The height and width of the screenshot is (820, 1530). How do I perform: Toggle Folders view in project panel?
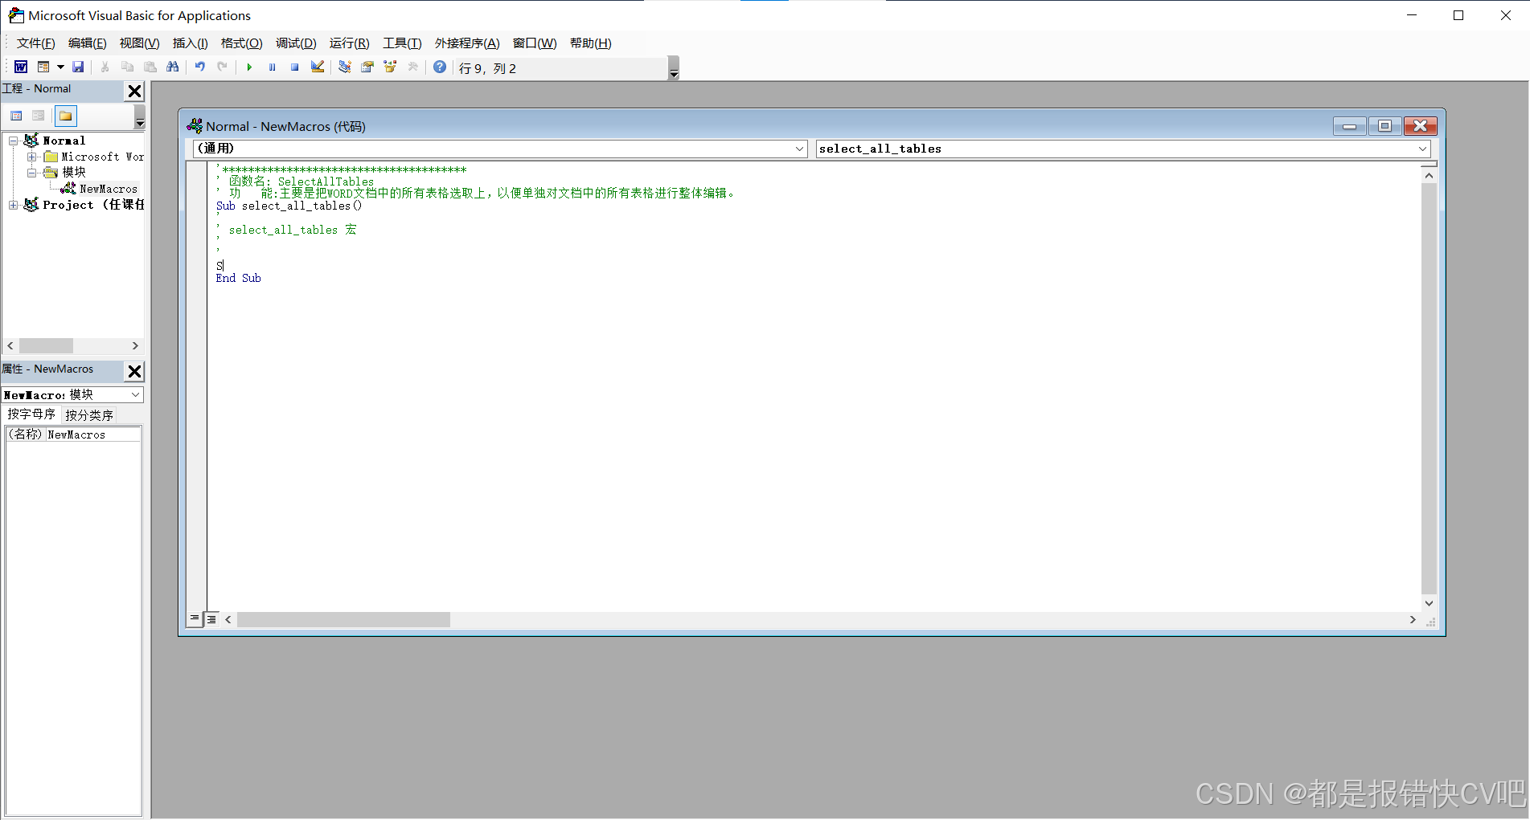click(x=66, y=116)
